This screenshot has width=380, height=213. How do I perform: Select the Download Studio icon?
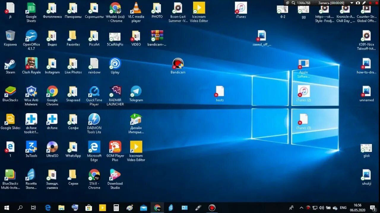pos(115,179)
